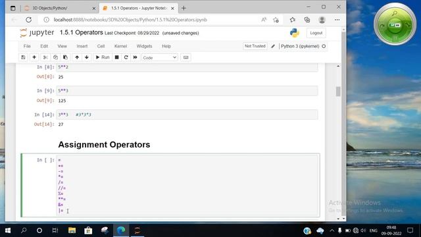Switch to the 3D Objects/Python/ browser tab
The width and height of the screenshot is (421, 237).
tap(60, 8)
